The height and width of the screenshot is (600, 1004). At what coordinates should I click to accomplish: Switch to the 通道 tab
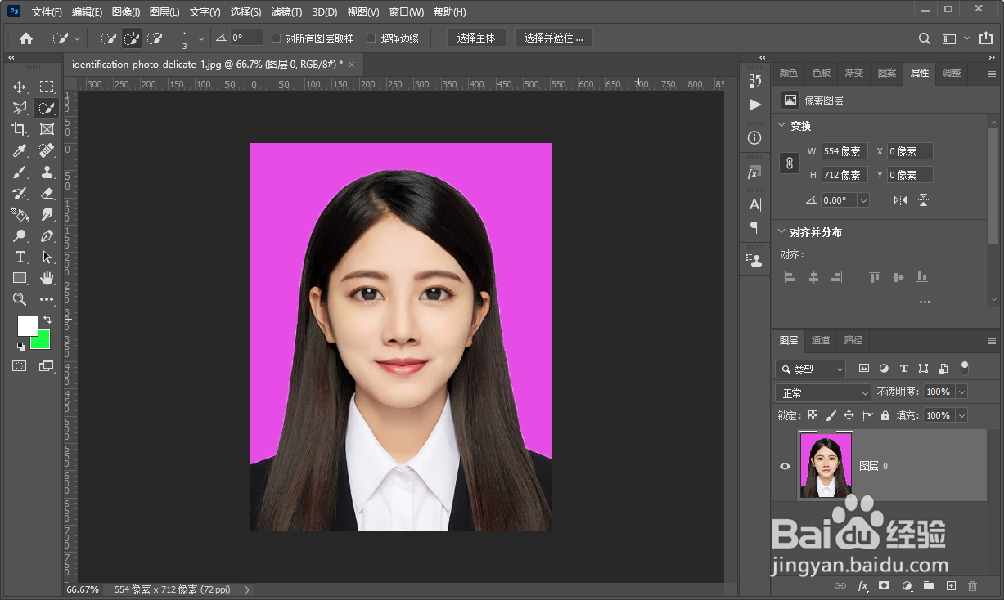pos(821,340)
